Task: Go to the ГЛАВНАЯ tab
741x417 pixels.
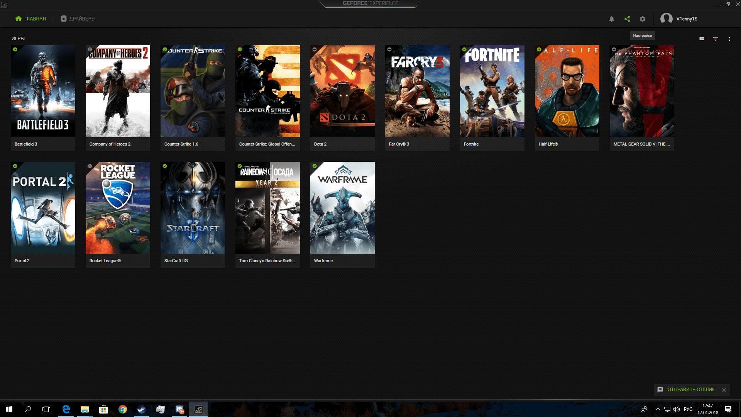Action: click(x=30, y=19)
